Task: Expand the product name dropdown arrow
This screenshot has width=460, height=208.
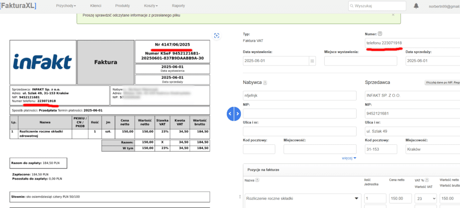Action: [x=357, y=199]
